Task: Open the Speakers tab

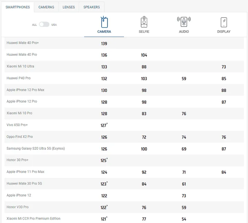Action: (92, 7)
